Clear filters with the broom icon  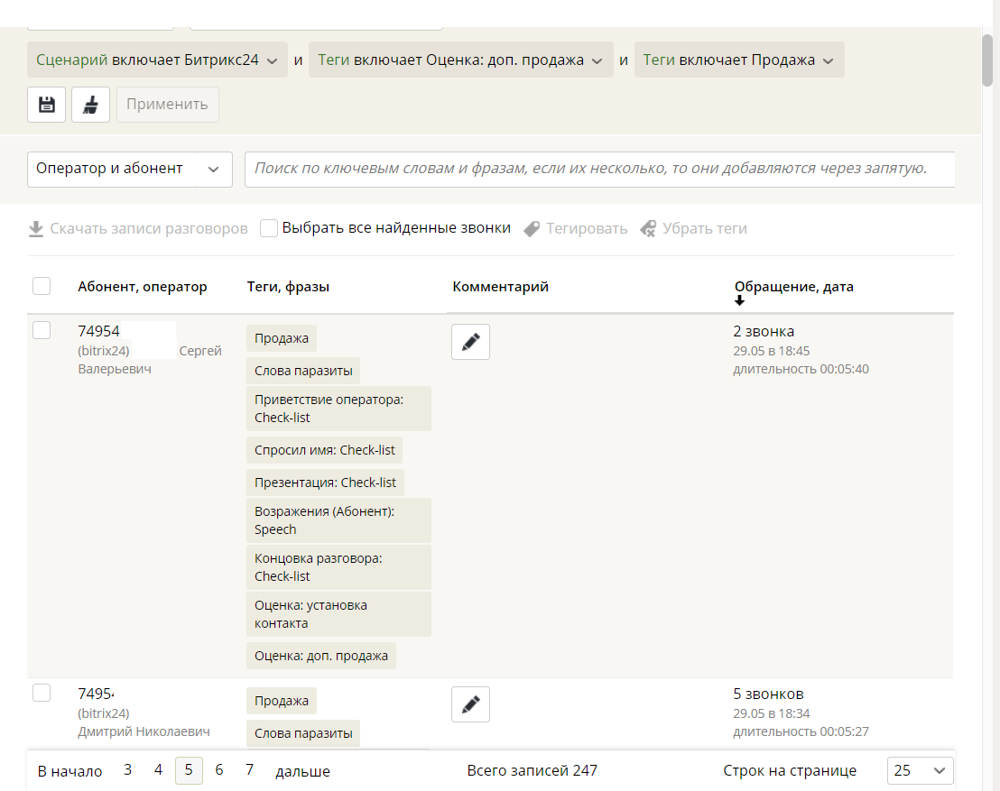(90, 105)
